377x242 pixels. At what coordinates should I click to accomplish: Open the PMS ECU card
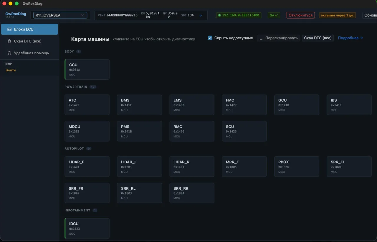pos(140,131)
